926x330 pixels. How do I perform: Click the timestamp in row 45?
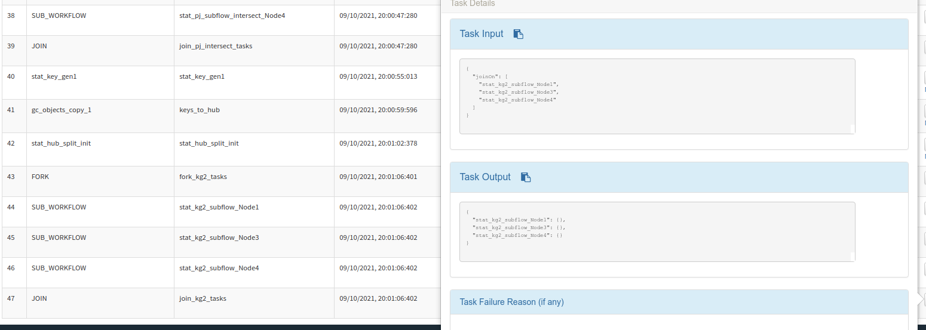pos(378,238)
